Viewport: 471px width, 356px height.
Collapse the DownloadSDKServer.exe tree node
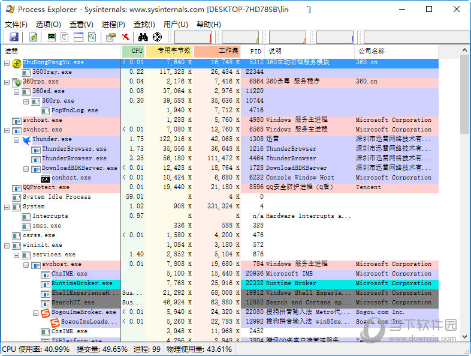point(26,169)
